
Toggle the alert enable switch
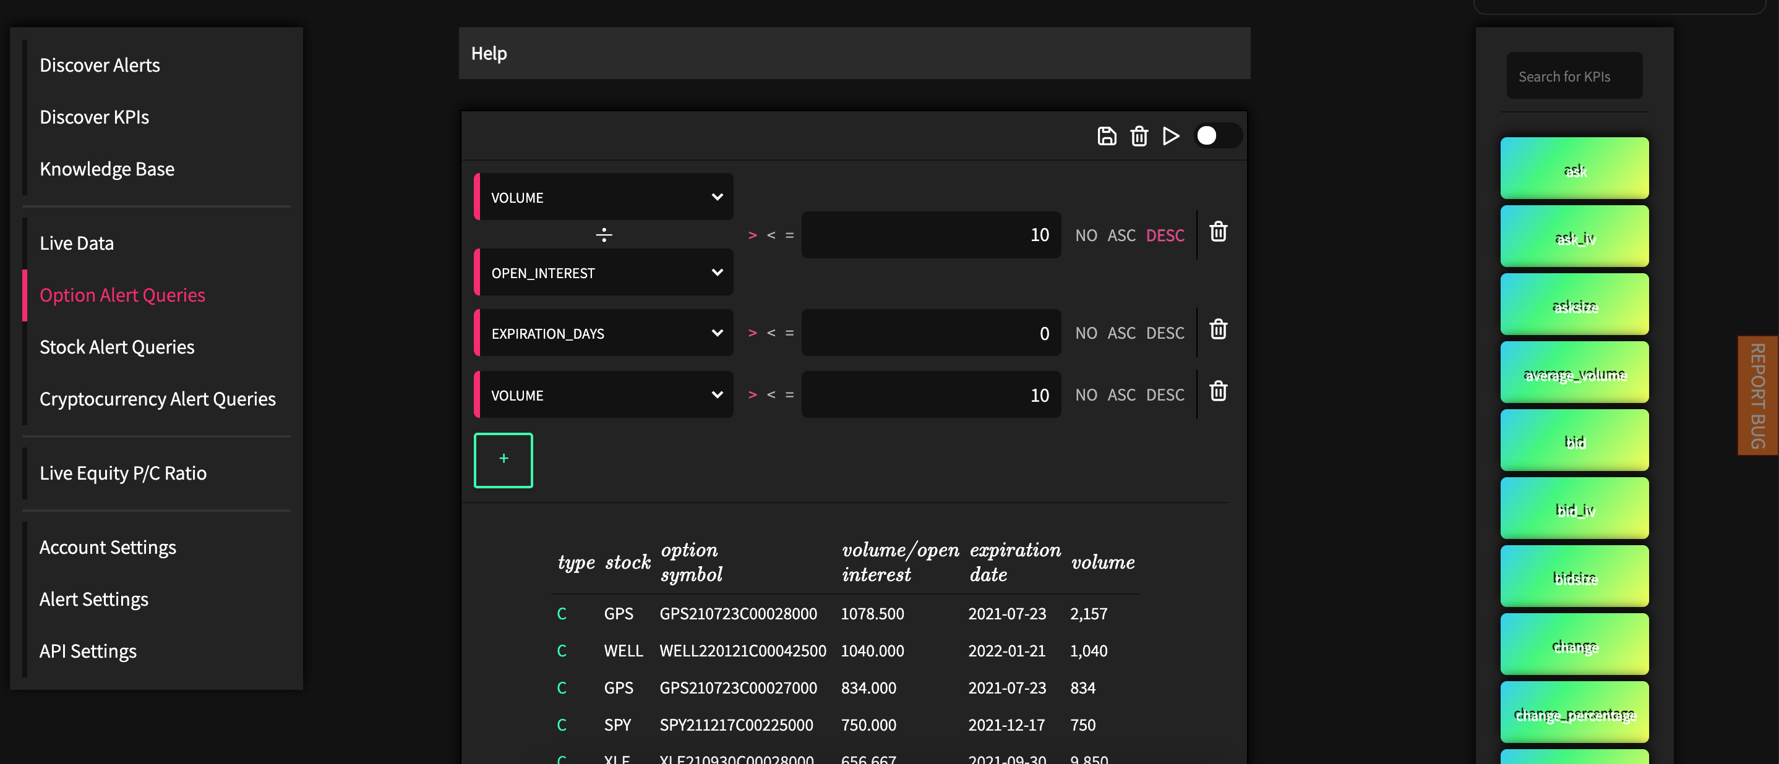[x=1218, y=136]
